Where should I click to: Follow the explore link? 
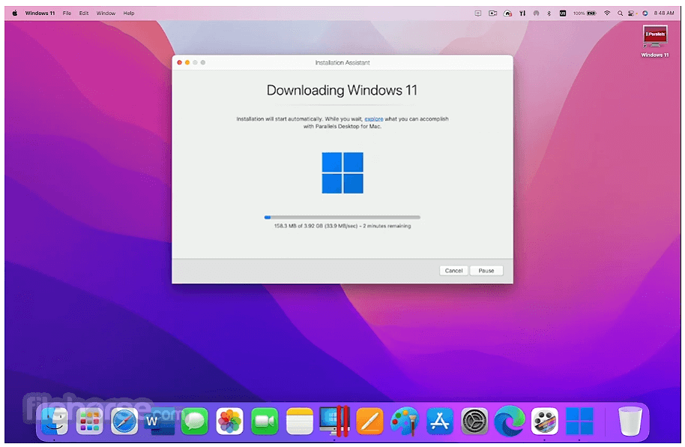pyautogui.click(x=374, y=119)
